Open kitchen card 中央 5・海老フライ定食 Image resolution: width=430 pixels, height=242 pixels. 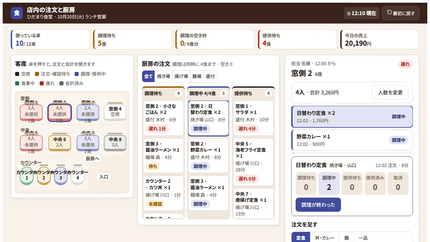click(253, 162)
